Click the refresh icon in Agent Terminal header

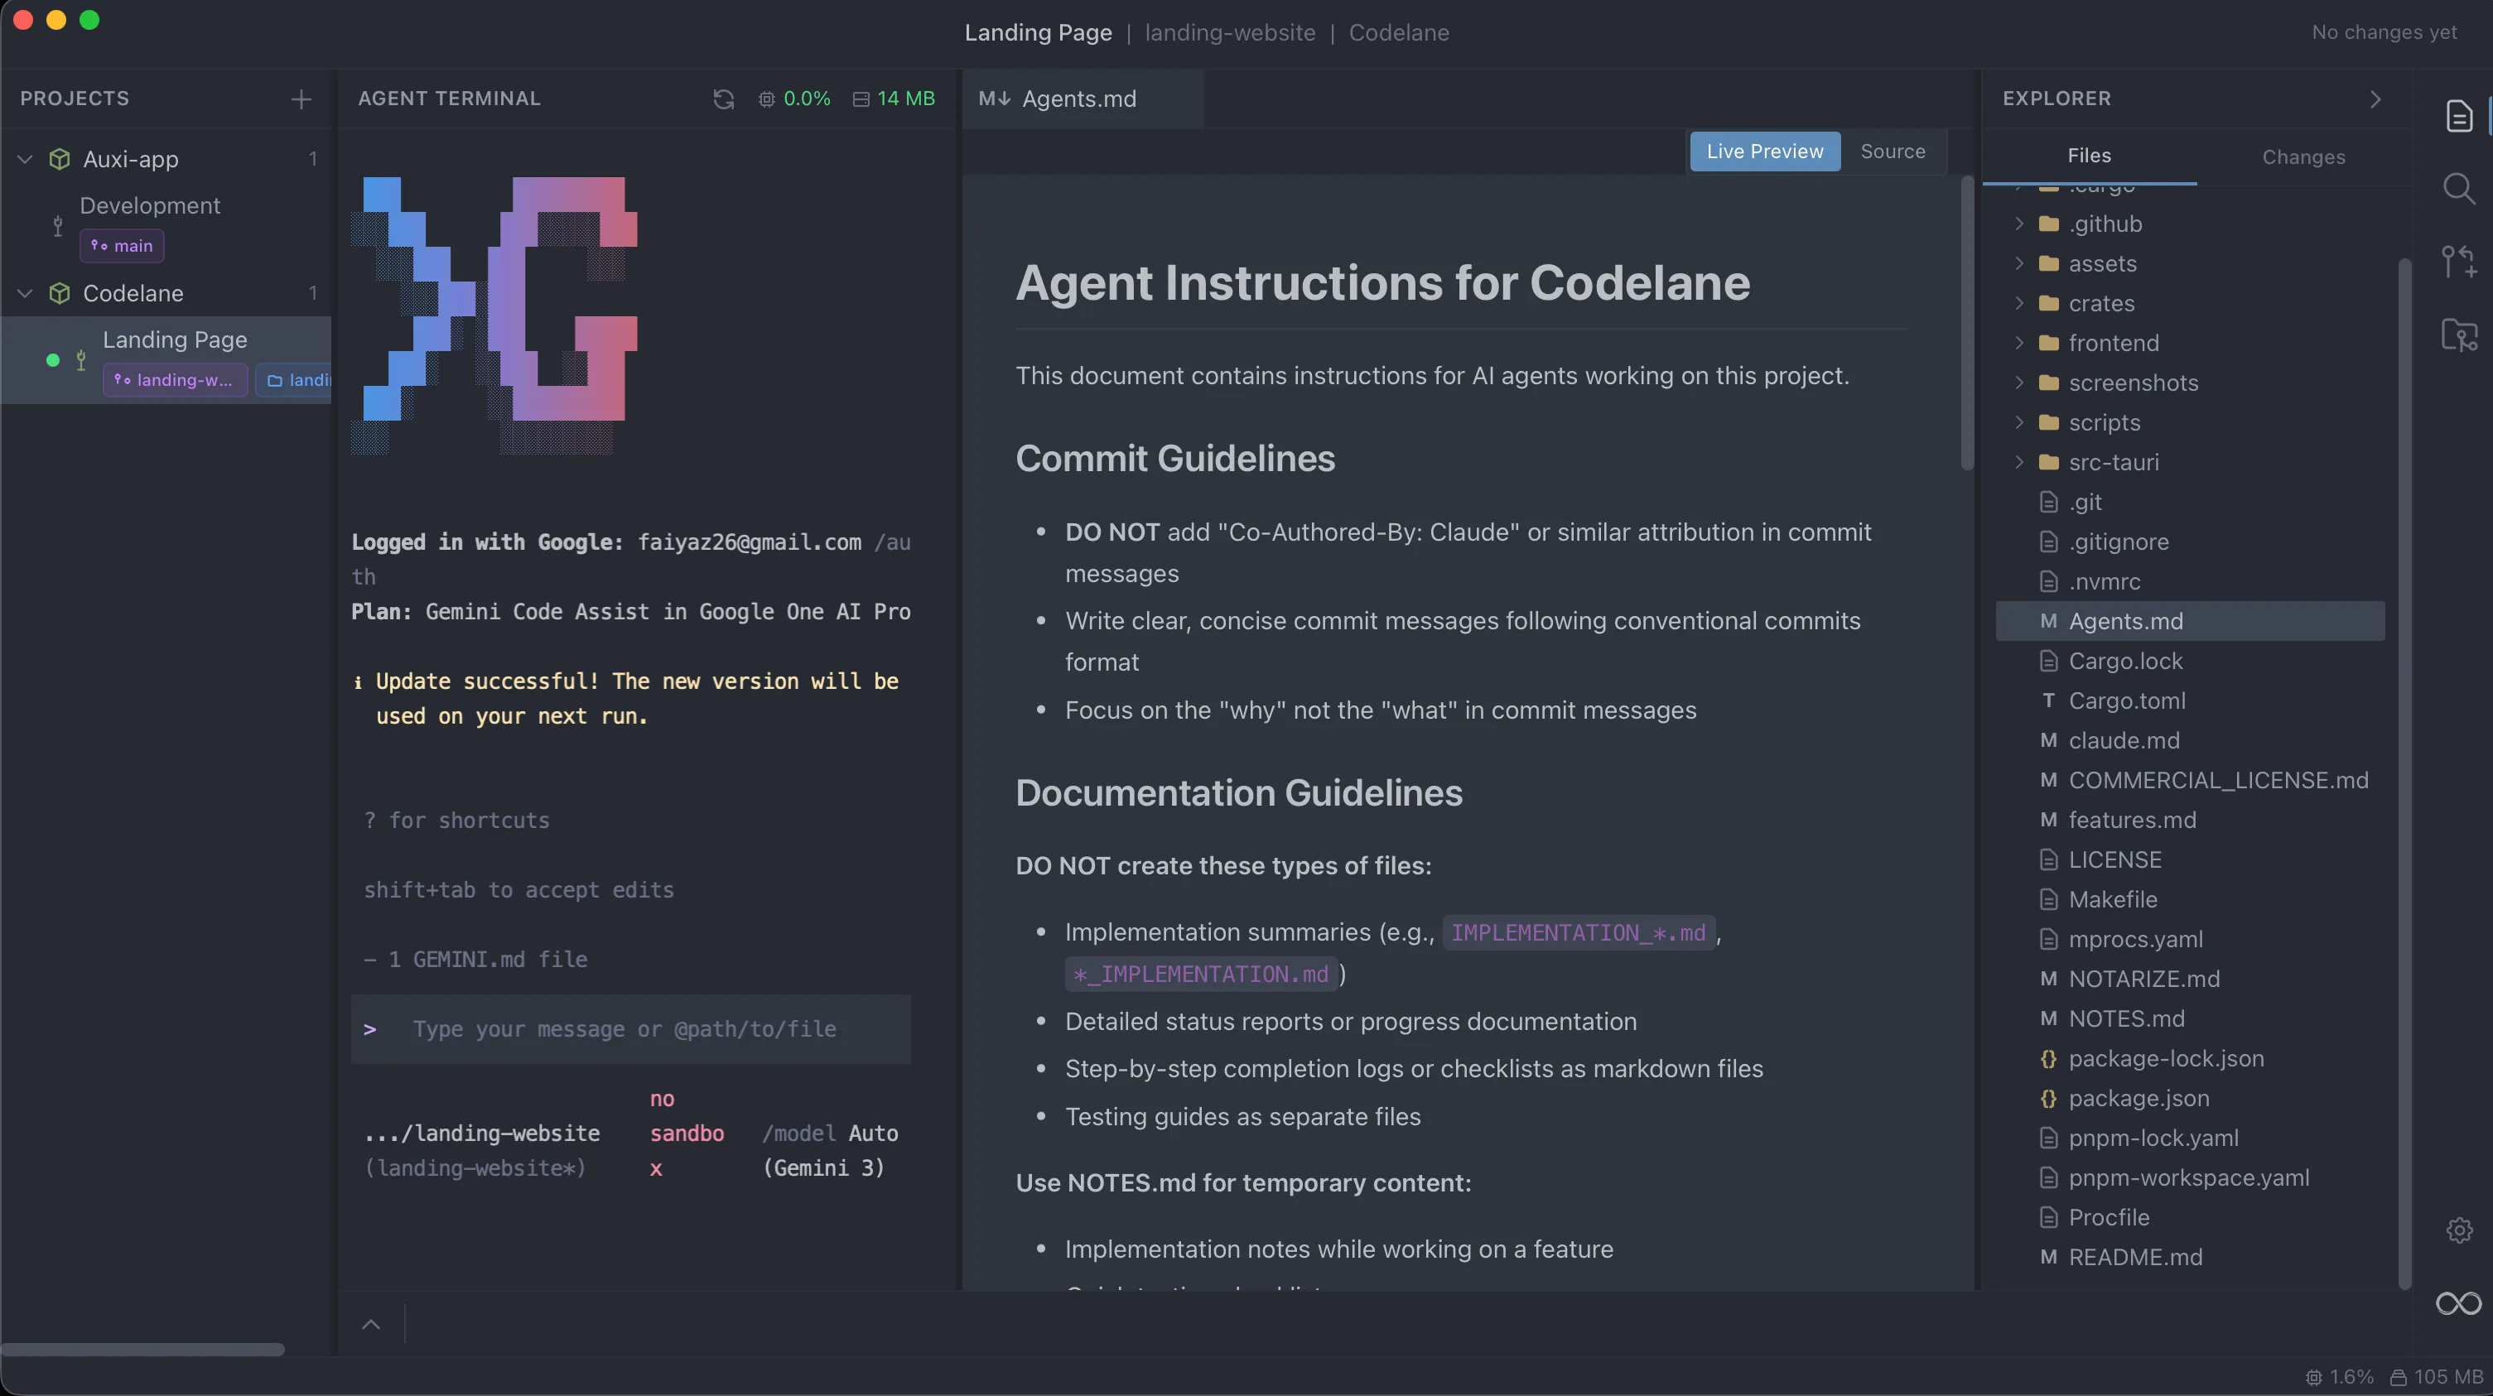tap(724, 98)
